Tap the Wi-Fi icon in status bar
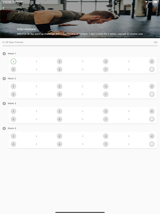Screen dimensions: 160x214 [x=146, y=2]
